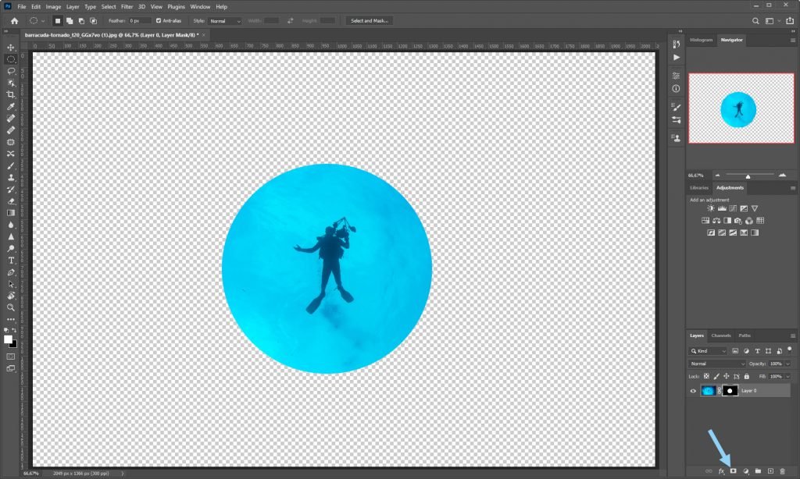Open the Filter menu
Image resolution: width=800 pixels, height=479 pixels.
tap(127, 6)
